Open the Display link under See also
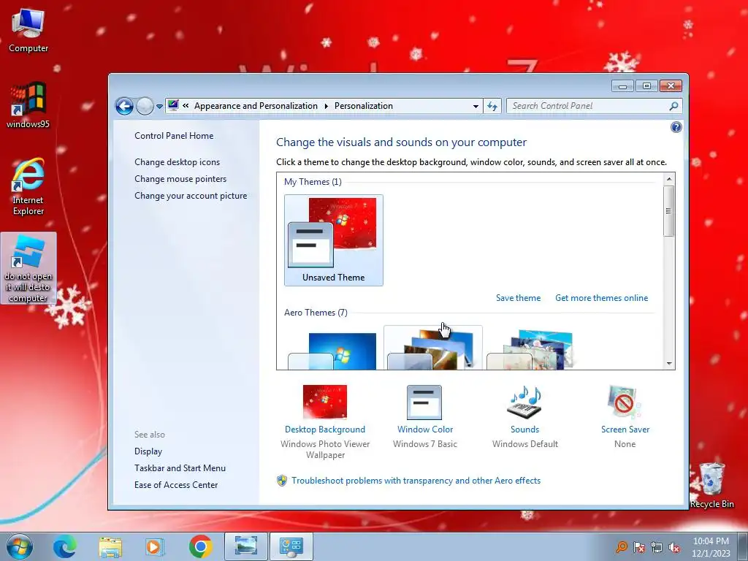Image resolution: width=748 pixels, height=561 pixels. click(x=148, y=451)
